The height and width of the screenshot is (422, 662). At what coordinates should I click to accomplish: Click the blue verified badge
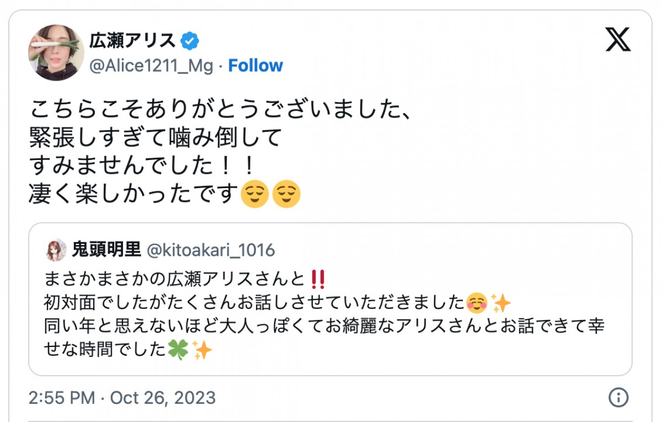(x=190, y=40)
